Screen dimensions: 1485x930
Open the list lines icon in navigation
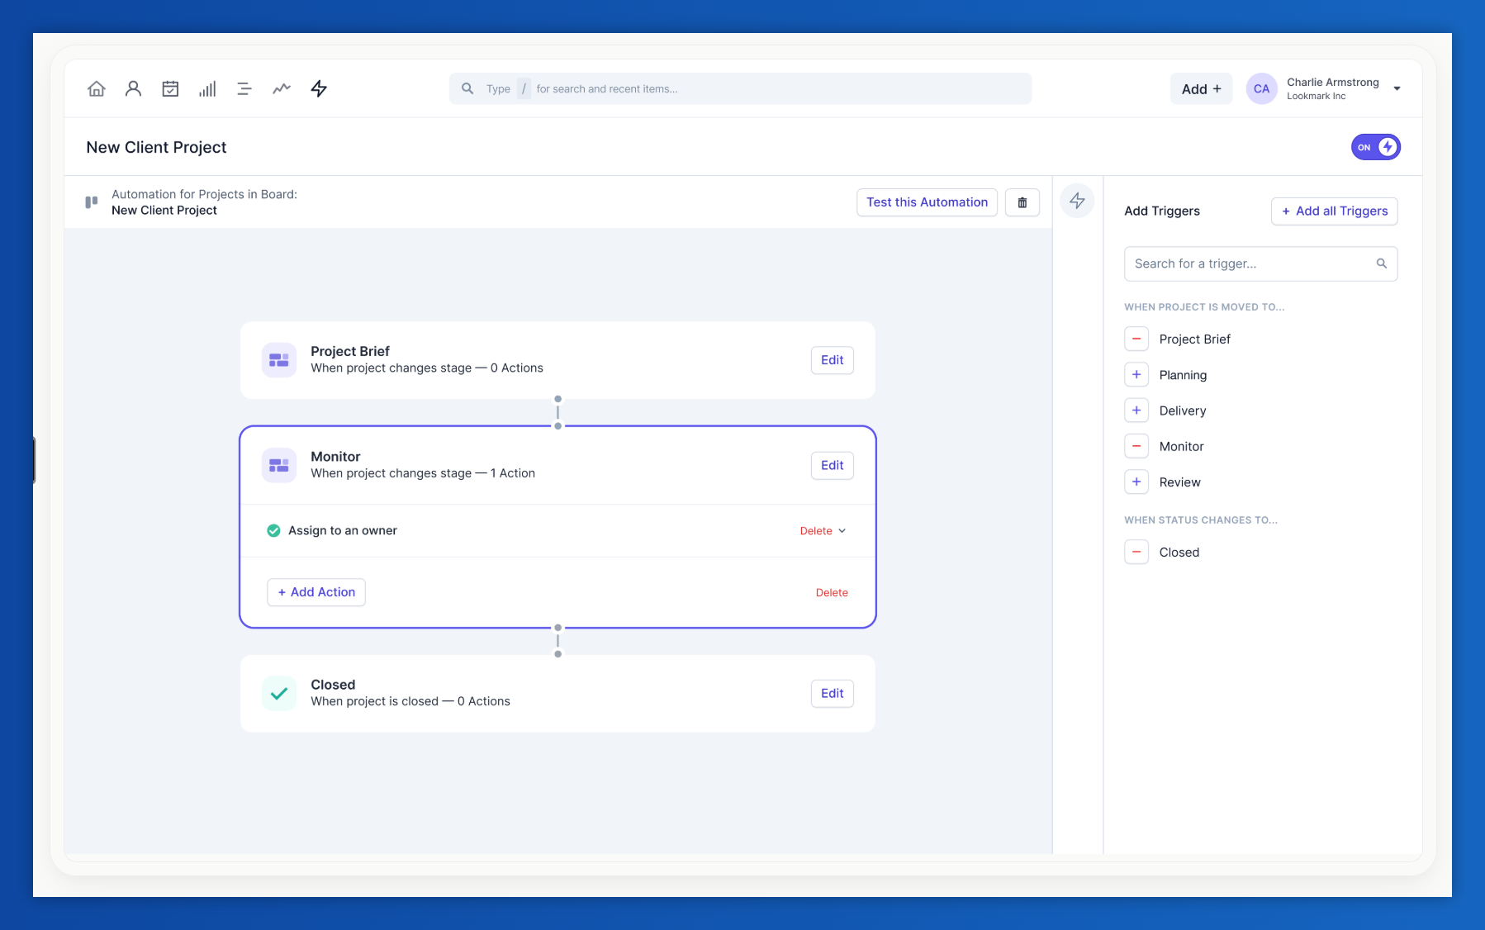tap(244, 88)
